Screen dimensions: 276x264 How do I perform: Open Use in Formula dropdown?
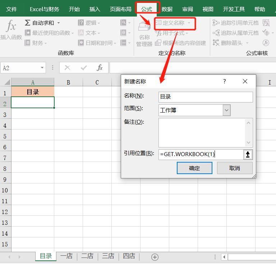point(172,33)
